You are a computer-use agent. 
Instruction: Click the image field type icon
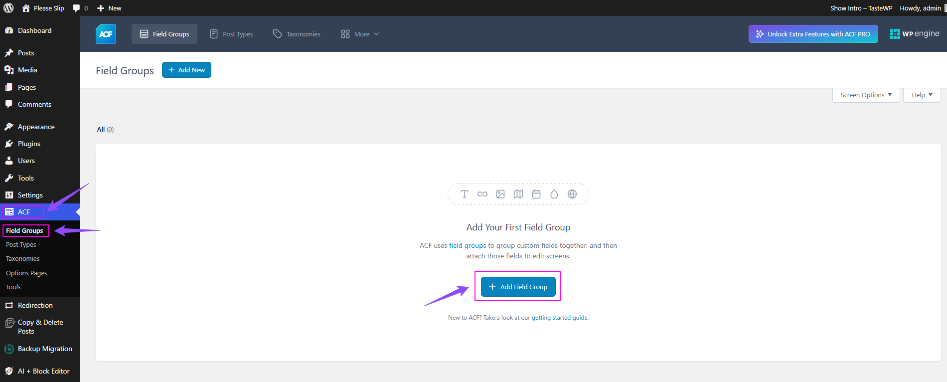tap(500, 194)
